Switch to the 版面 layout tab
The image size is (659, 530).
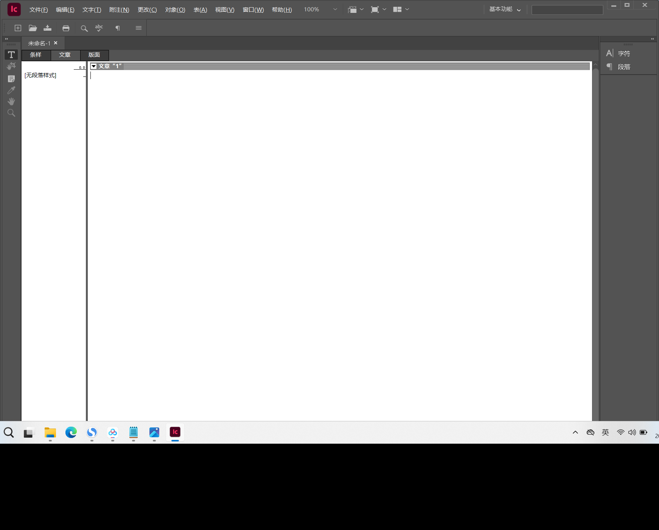click(94, 55)
